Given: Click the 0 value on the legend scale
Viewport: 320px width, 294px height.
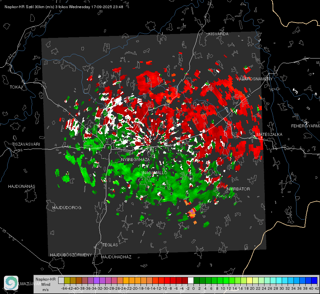Looking at the screenshot, I should (194, 288).
